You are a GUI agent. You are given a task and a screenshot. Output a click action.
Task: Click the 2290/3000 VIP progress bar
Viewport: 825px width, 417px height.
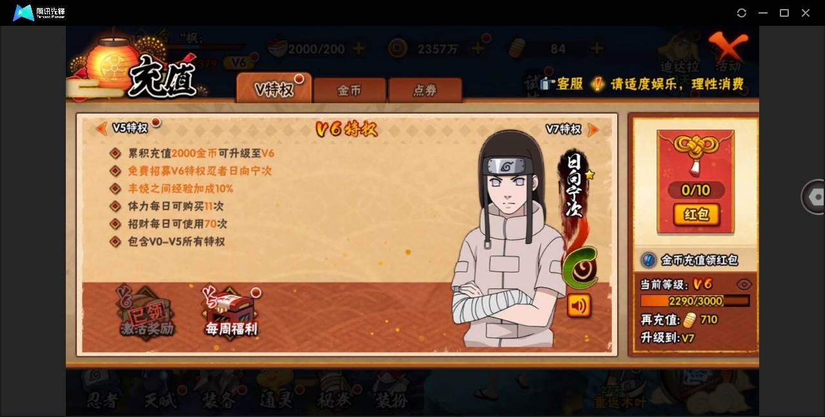coord(695,301)
